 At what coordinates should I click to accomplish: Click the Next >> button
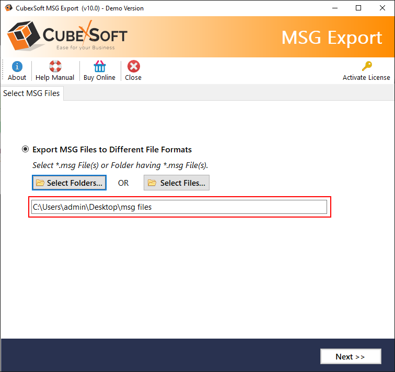click(350, 357)
